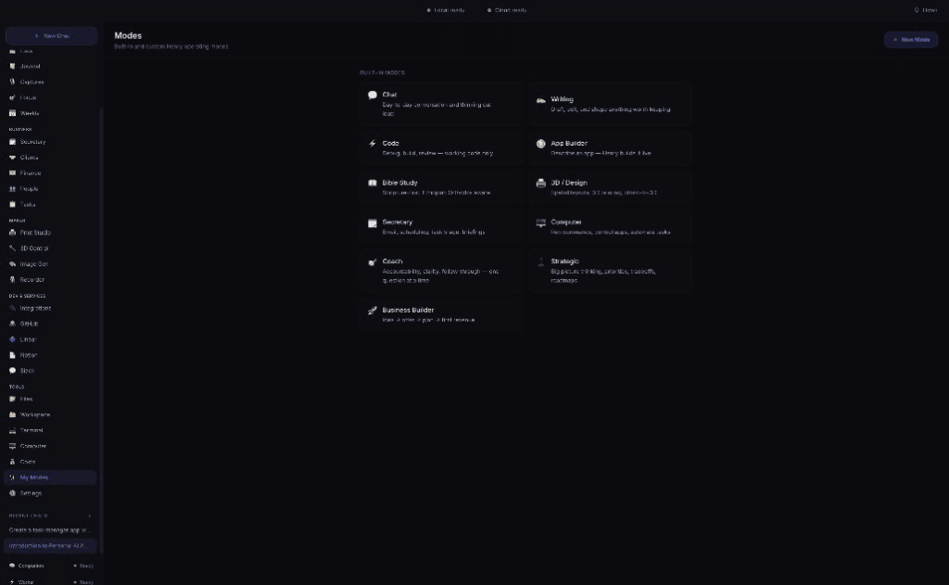Image resolution: width=949 pixels, height=585 pixels.
Task: Click the Finance icon in the sidebar
Action: pyautogui.click(x=12, y=173)
